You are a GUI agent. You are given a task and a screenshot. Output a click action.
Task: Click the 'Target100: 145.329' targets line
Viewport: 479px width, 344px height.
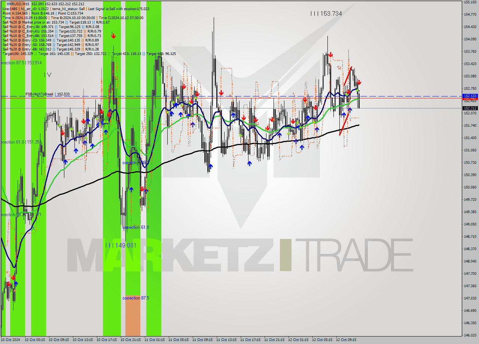[89, 53]
